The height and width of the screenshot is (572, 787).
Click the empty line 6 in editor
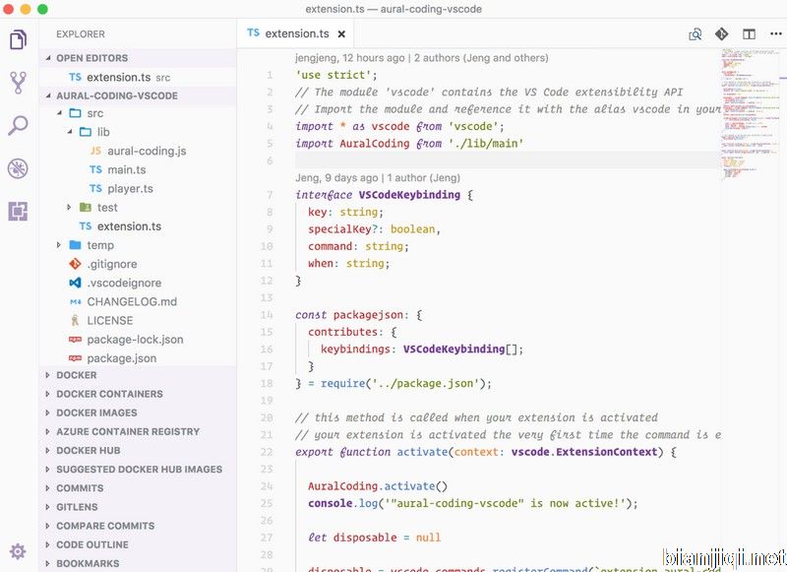point(507,160)
